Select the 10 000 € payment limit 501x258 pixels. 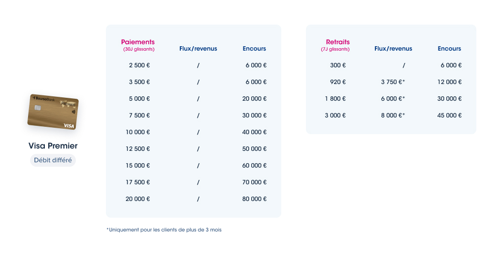(138, 132)
